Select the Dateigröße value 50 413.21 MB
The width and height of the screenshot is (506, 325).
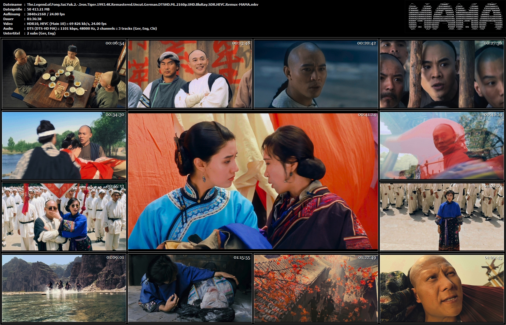tap(38, 9)
